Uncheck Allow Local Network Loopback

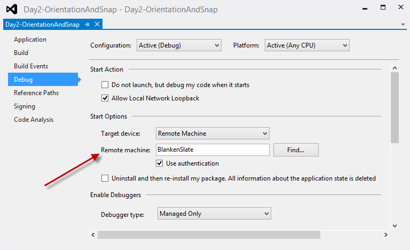(105, 98)
